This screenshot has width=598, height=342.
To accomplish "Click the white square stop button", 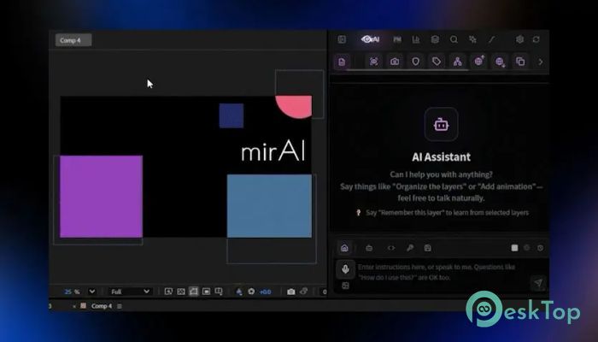I will (x=514, y=248).
